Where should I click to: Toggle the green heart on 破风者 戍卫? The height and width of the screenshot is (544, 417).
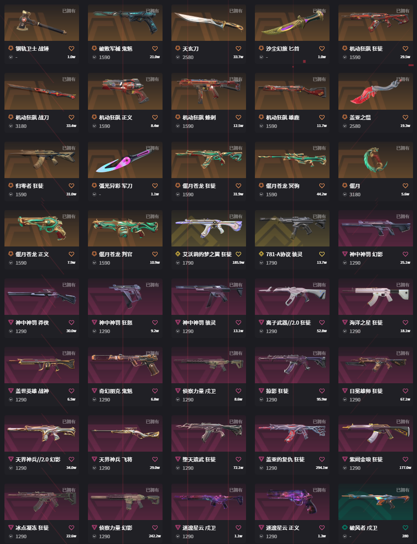(405, 528)
